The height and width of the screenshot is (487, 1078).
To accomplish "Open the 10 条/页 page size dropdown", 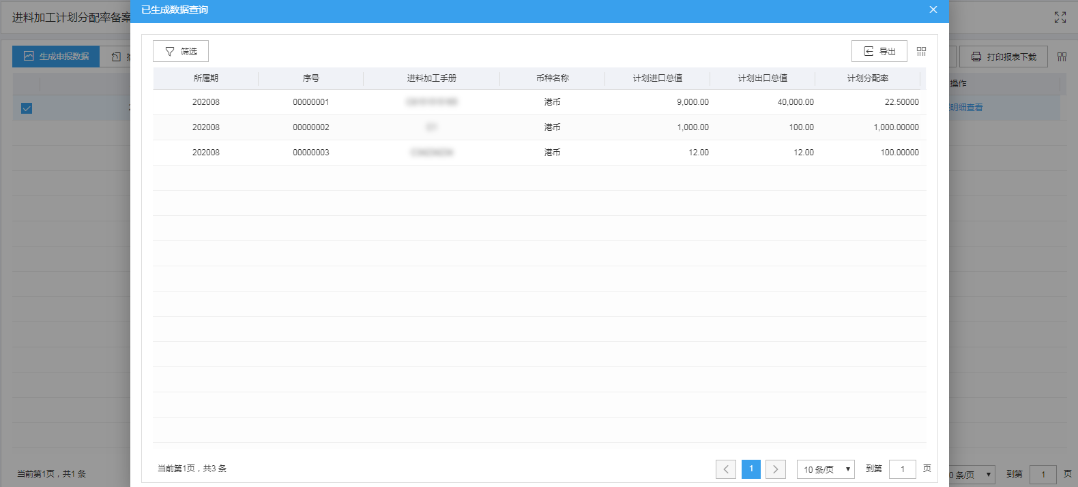I will click(826, 469).
